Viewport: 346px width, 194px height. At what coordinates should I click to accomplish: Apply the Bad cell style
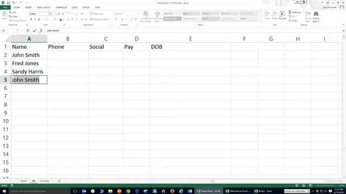[191, 13]
